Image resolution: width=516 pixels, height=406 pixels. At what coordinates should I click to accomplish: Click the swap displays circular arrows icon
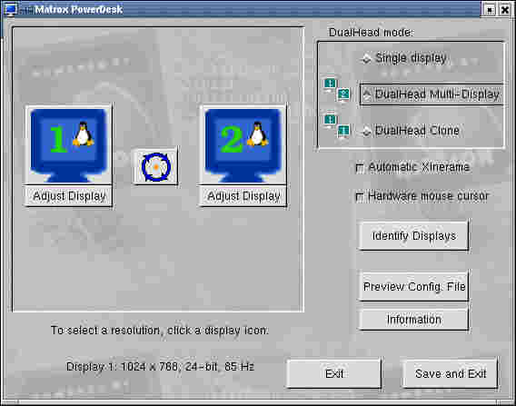(155, 166)
